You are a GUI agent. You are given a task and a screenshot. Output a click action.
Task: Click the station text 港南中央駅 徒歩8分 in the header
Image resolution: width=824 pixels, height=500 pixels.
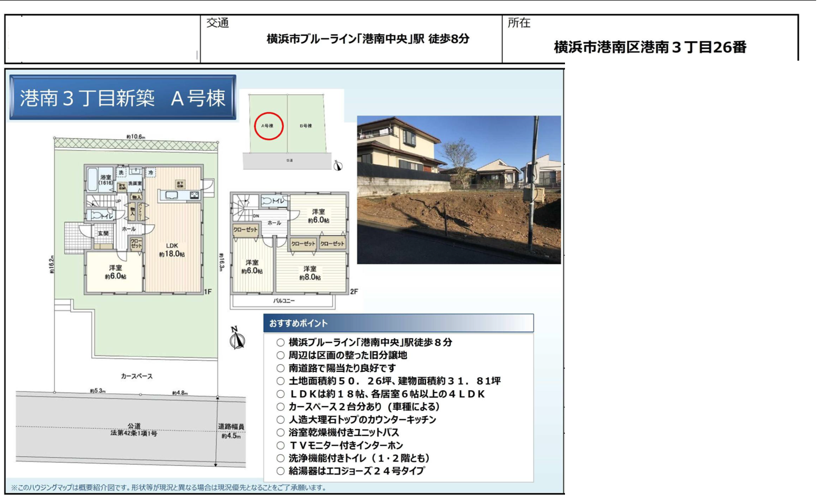368,39
